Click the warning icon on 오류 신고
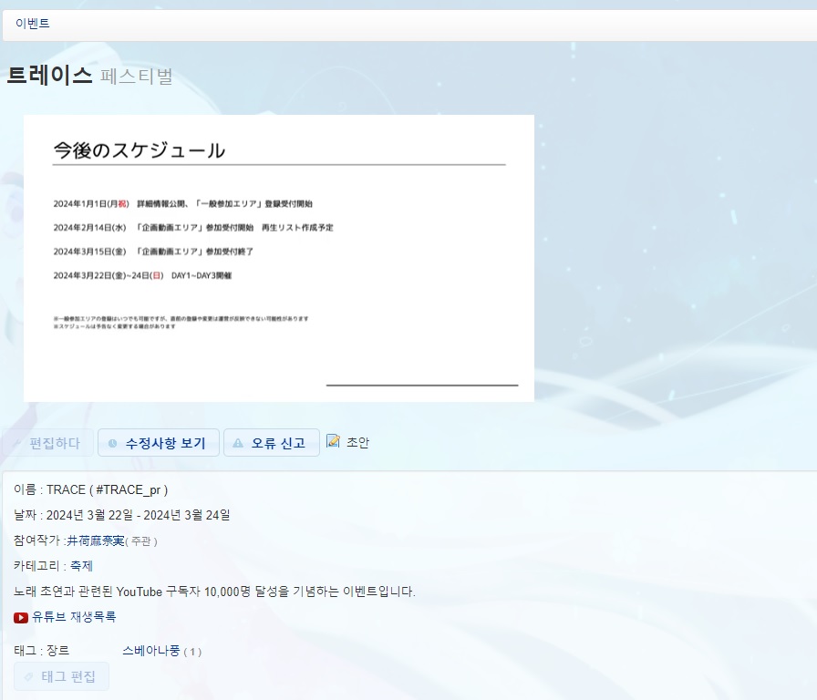The height and width of the screenshot is (700, 817). pos(238,443)
